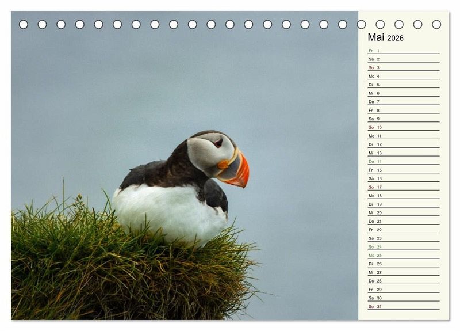Image resolution: width=460 pixels, height=331 pixels.
Task: Select the date row "Mi 6"
Action: pos(404,93)
